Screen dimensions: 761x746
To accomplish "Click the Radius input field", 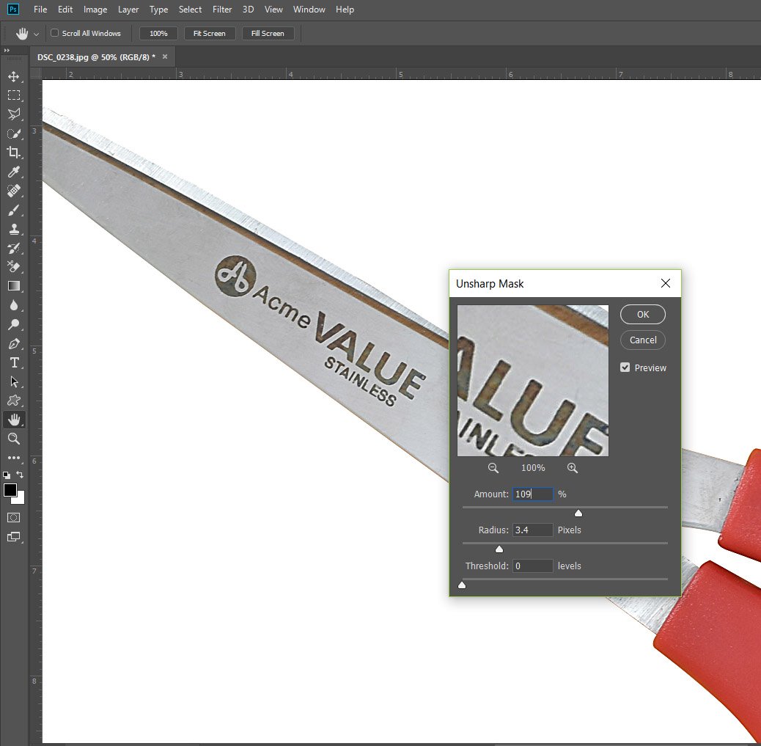I will click(532, 530).
